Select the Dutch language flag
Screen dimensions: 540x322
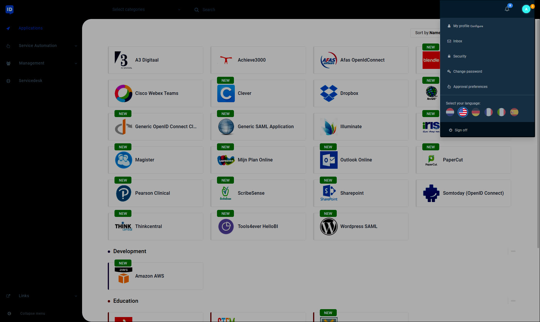click(x=450, y=112)
